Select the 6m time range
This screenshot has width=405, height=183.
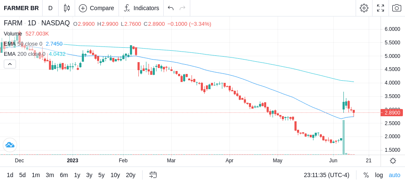[x=64, y=175]
